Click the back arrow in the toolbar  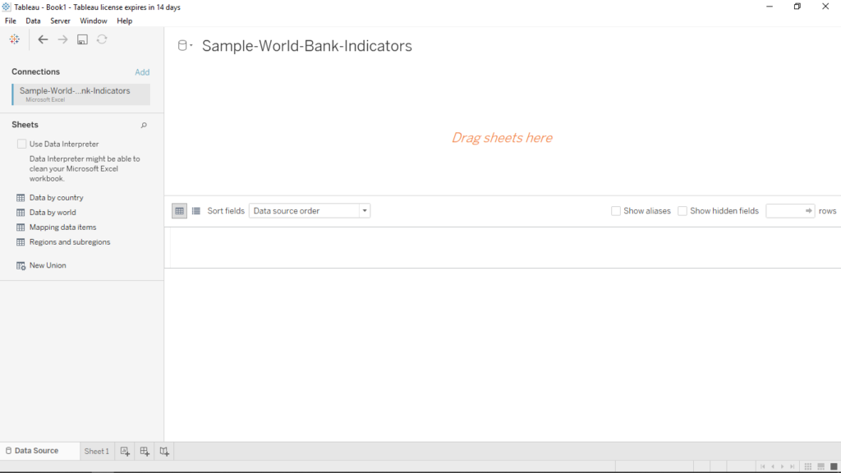pos(43,39)
